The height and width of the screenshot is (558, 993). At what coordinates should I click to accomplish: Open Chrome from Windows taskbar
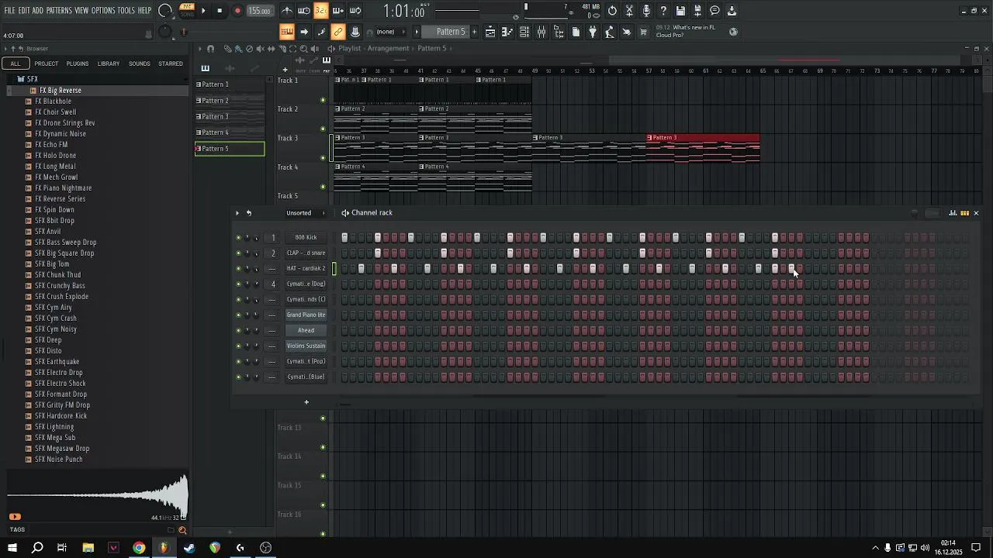(x=139, y=548)
